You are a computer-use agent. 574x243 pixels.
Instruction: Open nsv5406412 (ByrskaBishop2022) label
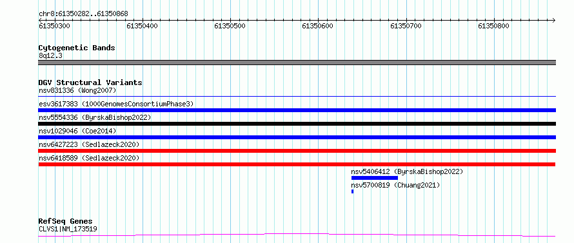coord(407,171)
